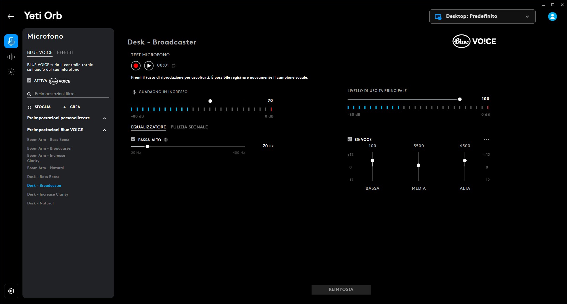Open the user account profile icon
The image size is (567, 304).
552,16
